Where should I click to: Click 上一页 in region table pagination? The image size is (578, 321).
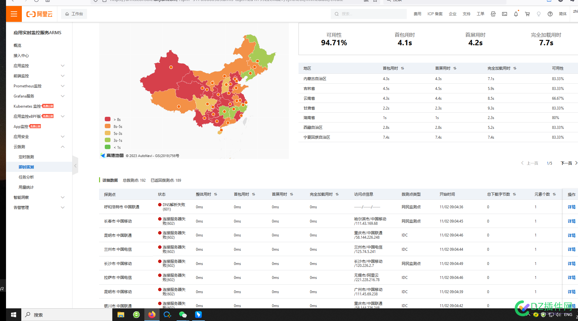[x=530, y=163]
